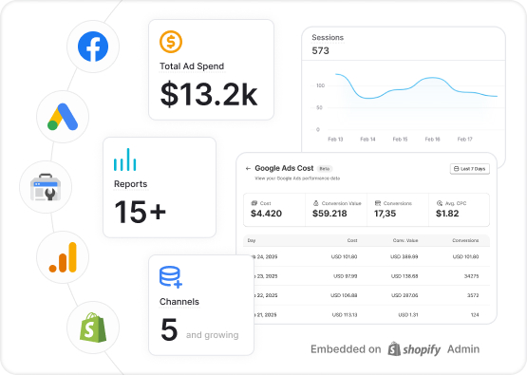Click the USD 138.68 conv. value cell

[x=405, y=276]
